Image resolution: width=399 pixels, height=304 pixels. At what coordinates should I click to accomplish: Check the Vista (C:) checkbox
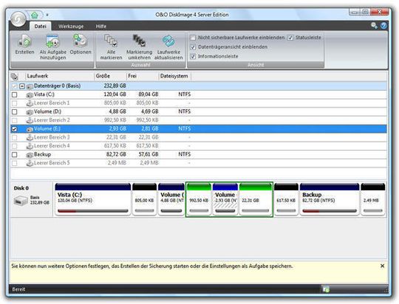point(15,94)
